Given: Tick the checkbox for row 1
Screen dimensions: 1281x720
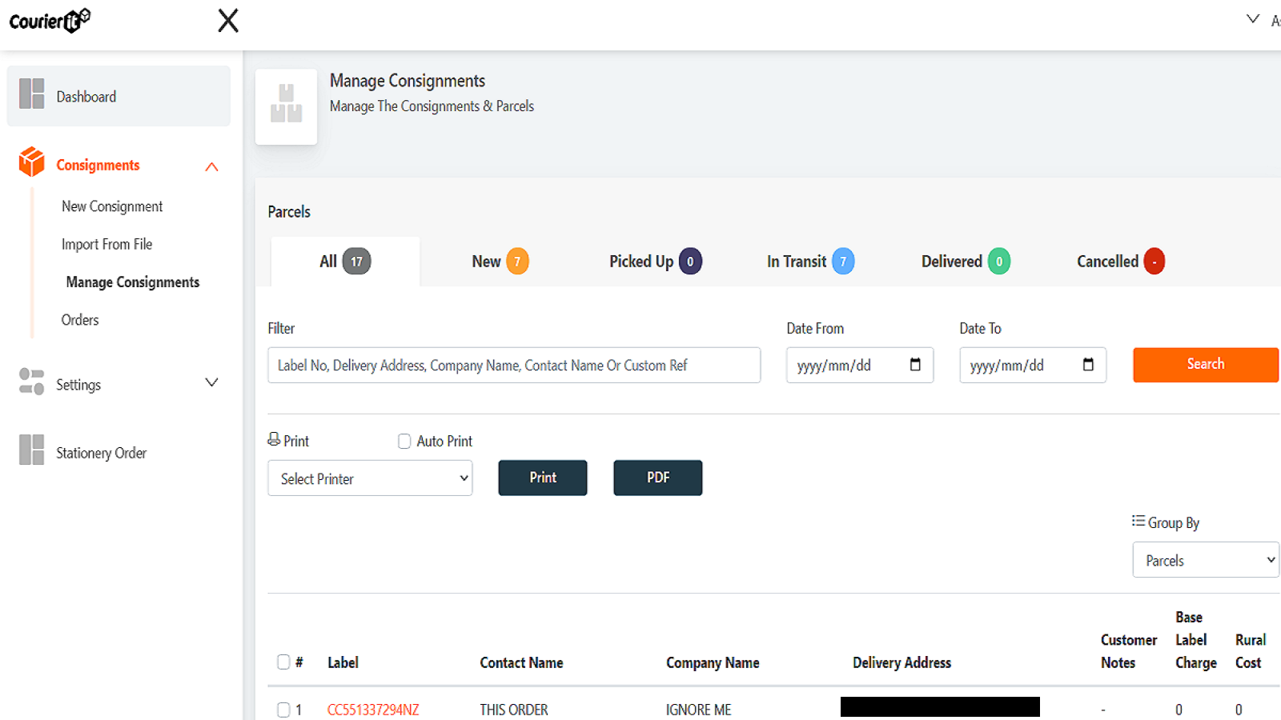Looking at the screenshot, I should click(283, 710).
